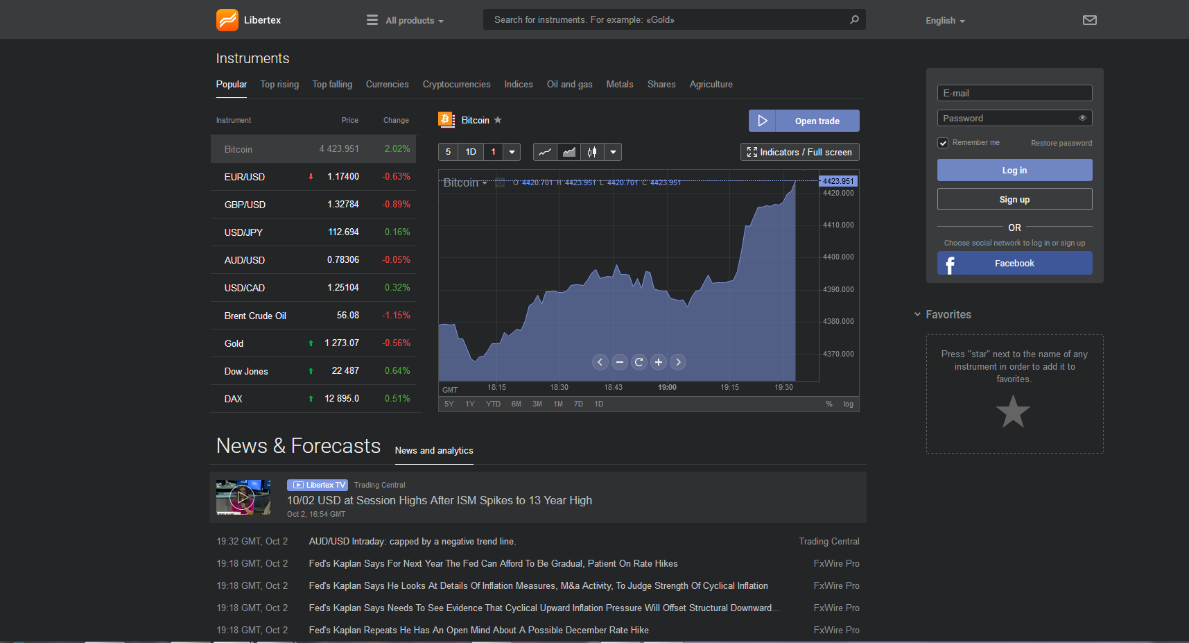Open the mail envelope icon
This screenshot has width=1189, height=643.
click(1090, 20)
